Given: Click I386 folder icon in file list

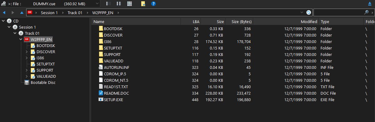Looking at the screenshot, I should click(101, 41).
